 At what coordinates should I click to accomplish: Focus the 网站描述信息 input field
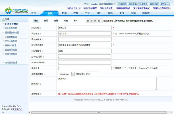tap(85, 45)
